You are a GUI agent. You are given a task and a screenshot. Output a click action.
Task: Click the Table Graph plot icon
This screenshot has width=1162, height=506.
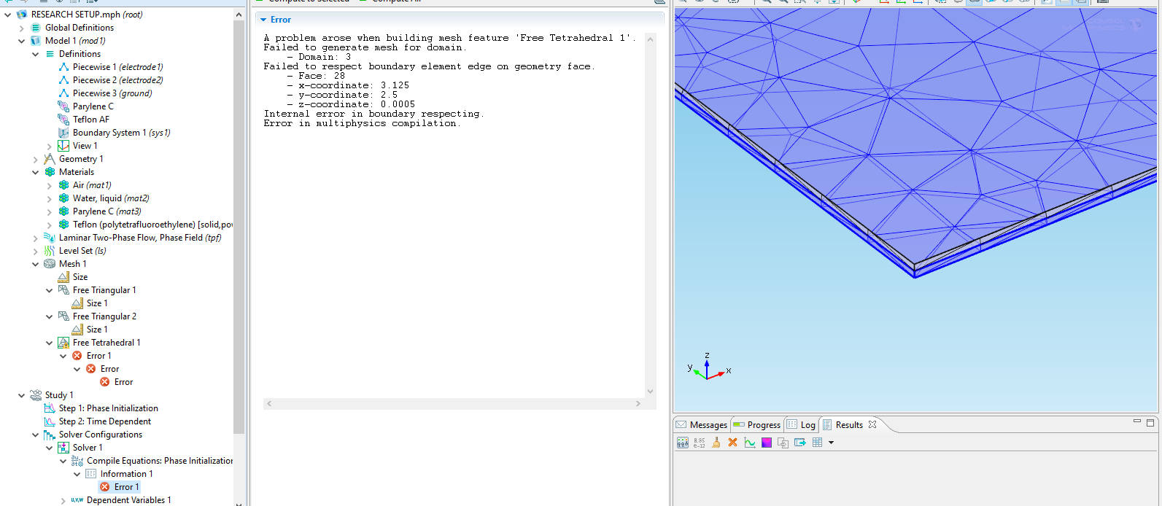[750, 443]
